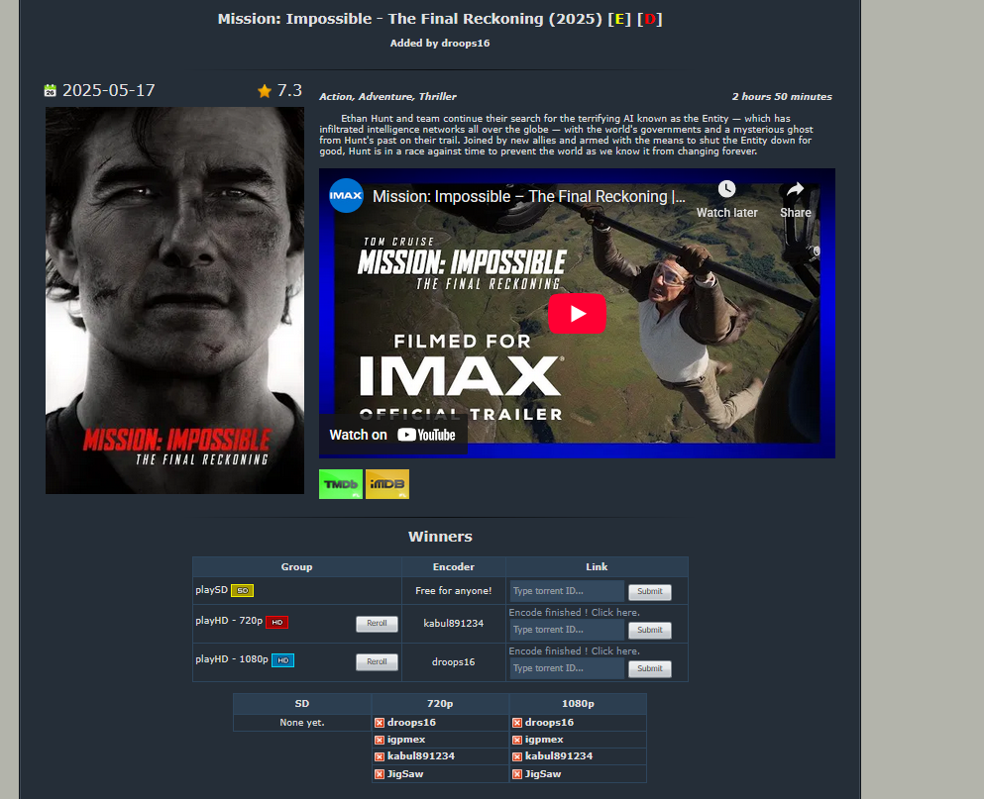Click the Share arrow icon on trailer

point(795,189)
